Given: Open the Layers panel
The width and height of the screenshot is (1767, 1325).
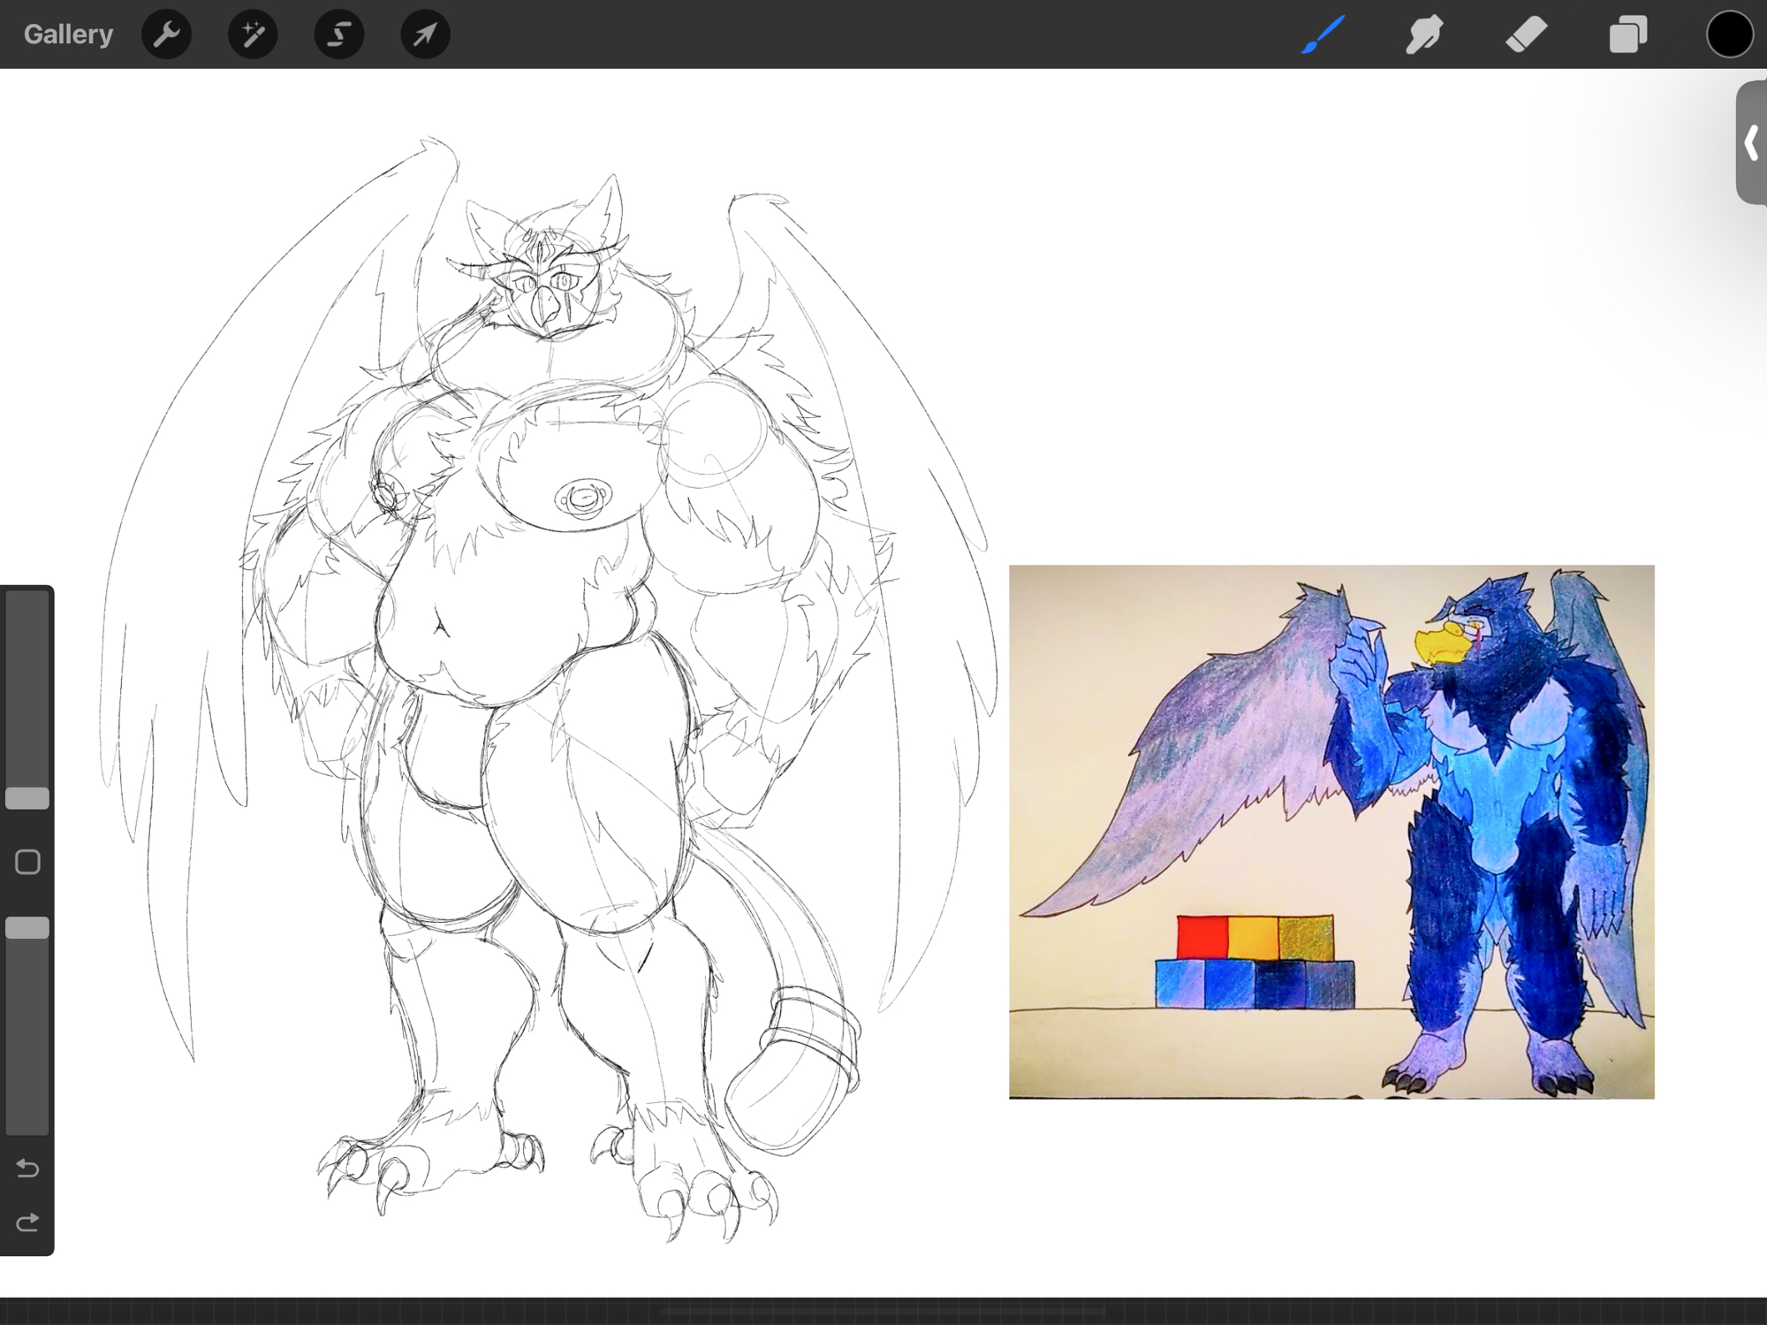Looking at the screenshot, I should click(1627, 34).
